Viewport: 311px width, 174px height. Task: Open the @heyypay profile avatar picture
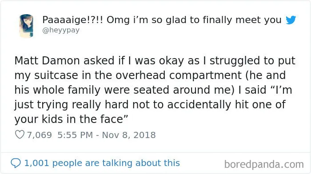[x=26, y=26]
